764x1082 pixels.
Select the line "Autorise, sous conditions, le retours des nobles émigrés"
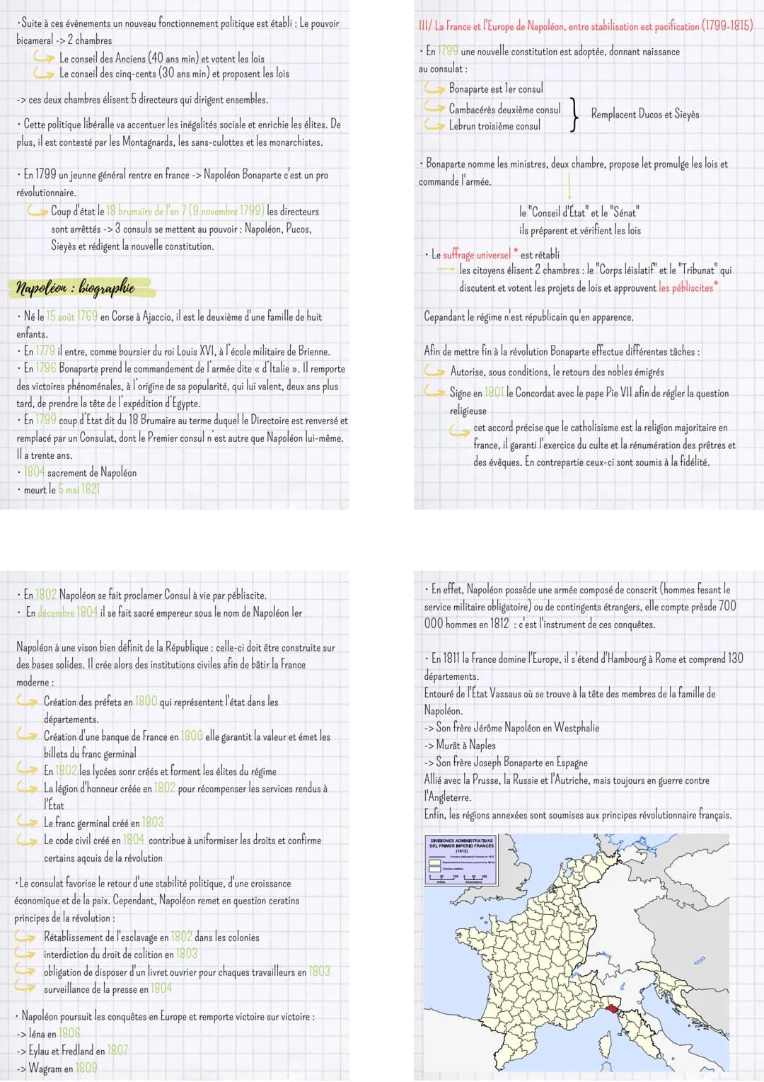pos(557,372)
